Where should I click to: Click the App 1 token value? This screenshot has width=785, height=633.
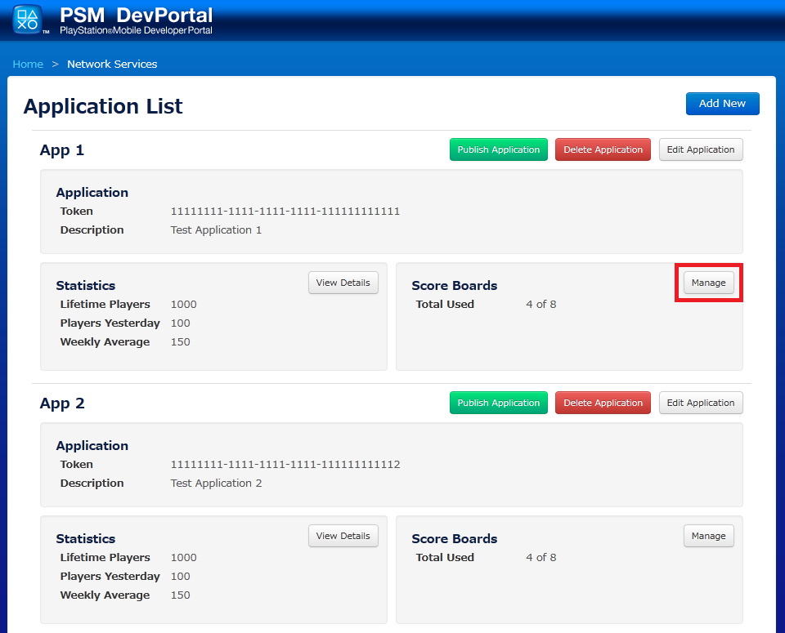click(285, 211)
